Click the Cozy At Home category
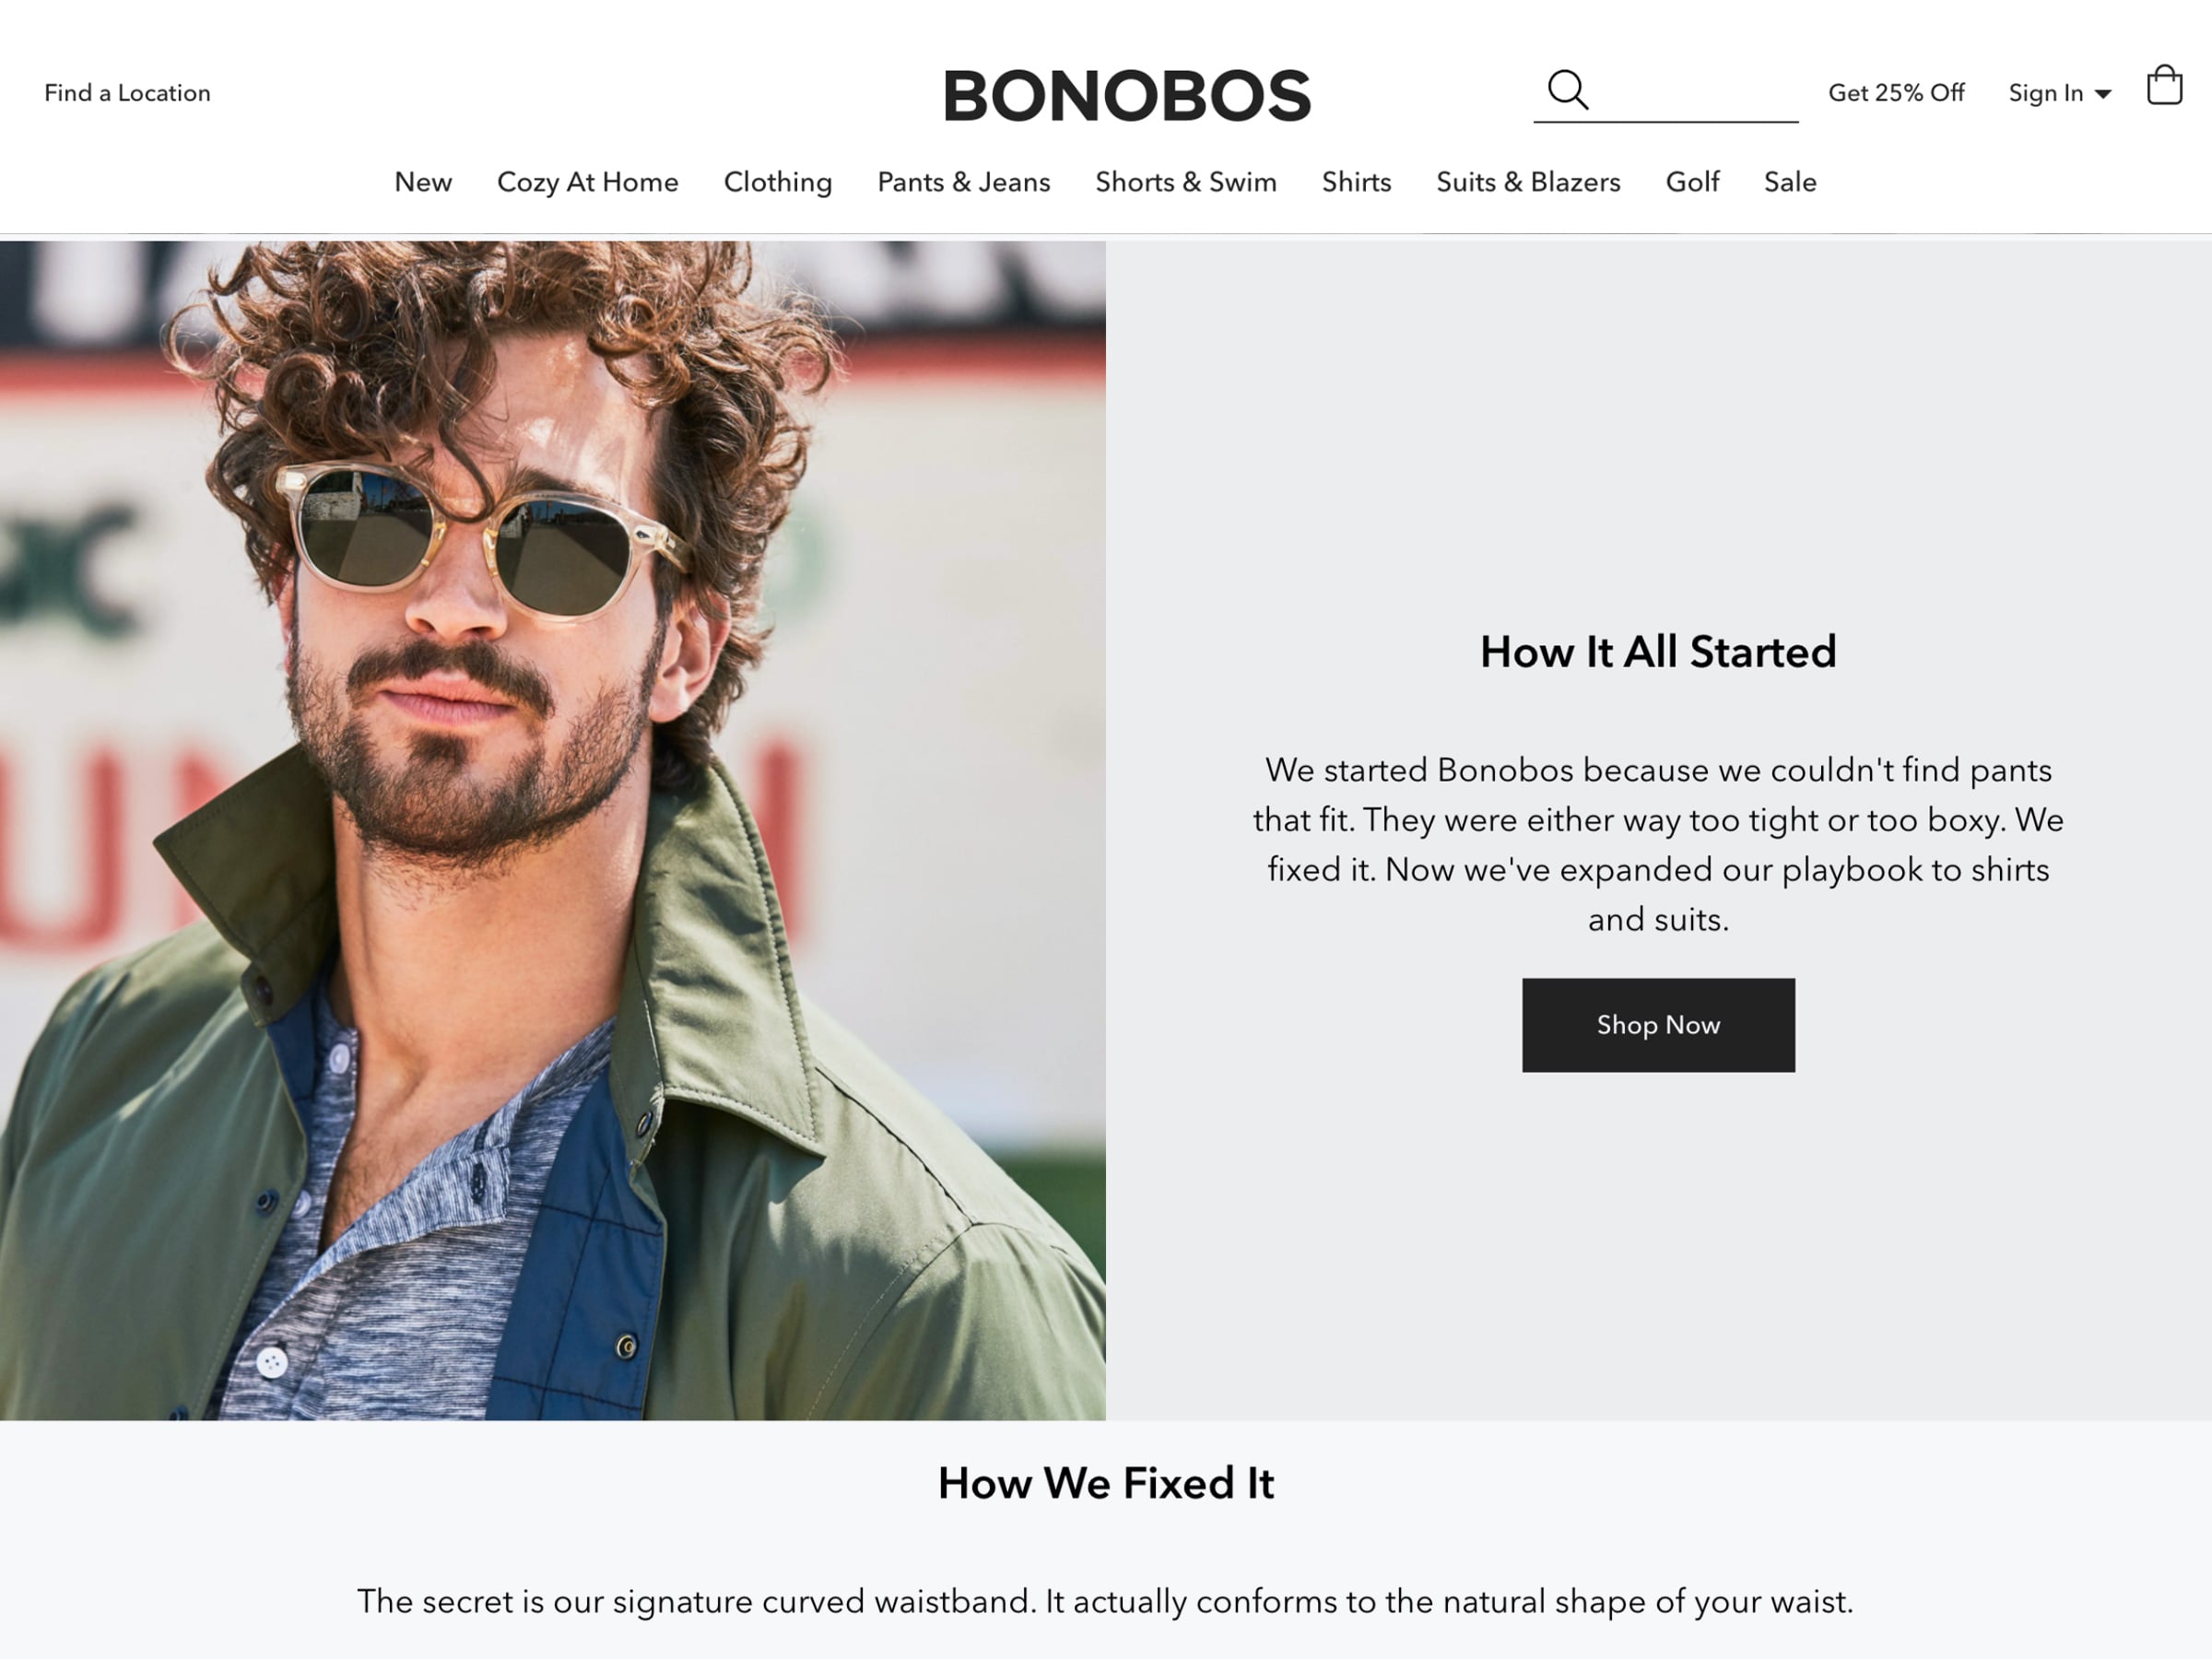Image resolution: width=2212 pixels, height=1659 pixels. click(587, 183)
